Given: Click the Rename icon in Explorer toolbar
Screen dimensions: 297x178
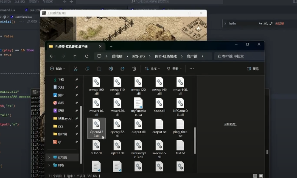Looking at the screenshot, I should click(111, 69).
